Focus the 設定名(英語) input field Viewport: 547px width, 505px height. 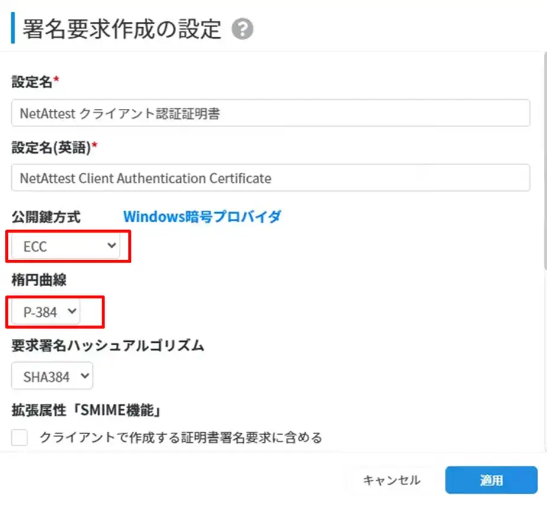pos(270,178)
